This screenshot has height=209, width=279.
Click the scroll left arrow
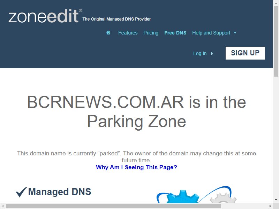point(3,206)
